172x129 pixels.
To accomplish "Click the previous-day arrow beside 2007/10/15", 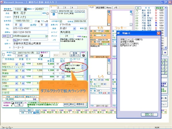I will tap(14, 53).
